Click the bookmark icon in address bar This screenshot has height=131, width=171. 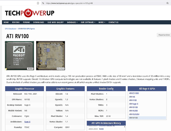[x=38, y=3]
